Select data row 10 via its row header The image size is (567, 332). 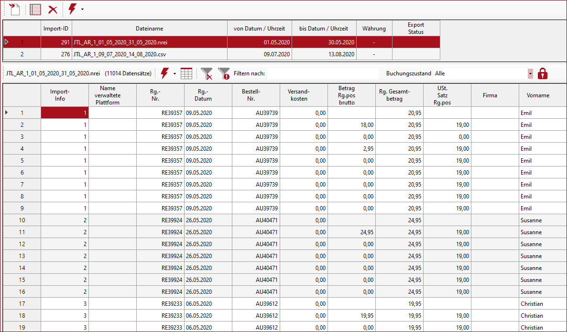pos(22,220)
